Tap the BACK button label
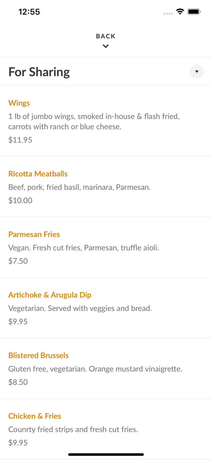Viewport: 212px width, 460px height. coord(106,36)
